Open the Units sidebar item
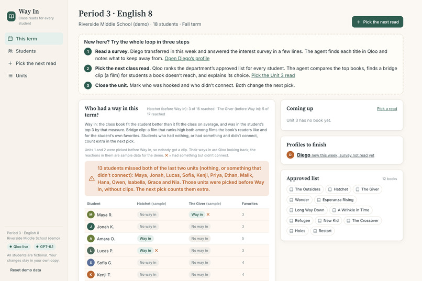This screenshot has height=281, width=422. pyautogui.click(x=34, y=75)
